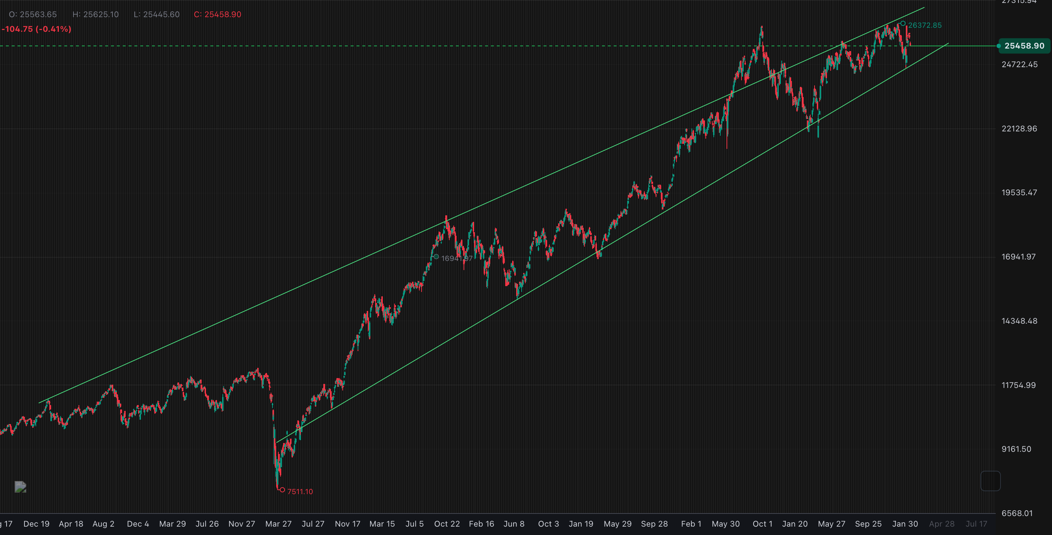Click the red -0.41% change percentage
The image size is (1052, 535).
[x=51, y=29]
